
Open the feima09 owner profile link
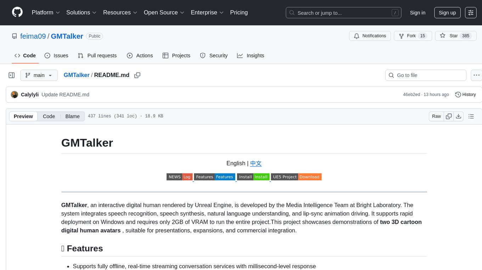[x=33, y=36]
